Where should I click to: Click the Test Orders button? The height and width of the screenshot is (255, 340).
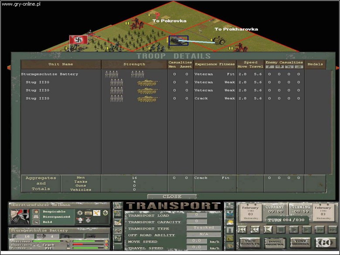[301, 242]
